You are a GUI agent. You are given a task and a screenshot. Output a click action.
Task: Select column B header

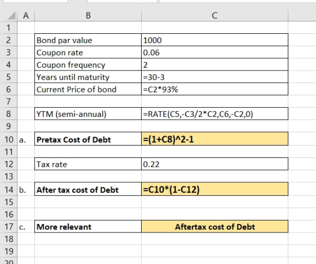(88, 16)
